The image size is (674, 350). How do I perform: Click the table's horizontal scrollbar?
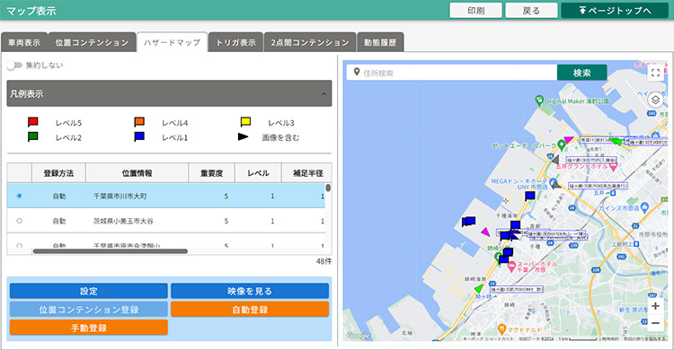110,251
